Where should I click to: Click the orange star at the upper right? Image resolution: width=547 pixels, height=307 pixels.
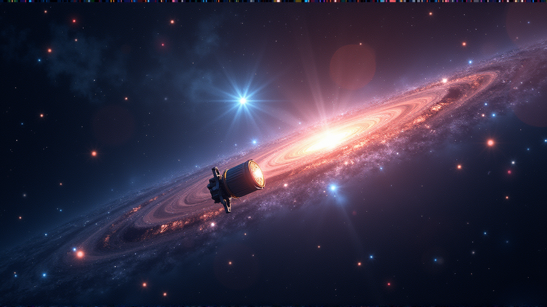pos(464,44)
